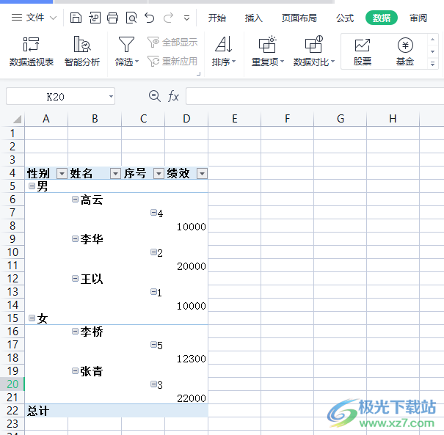Screen dimensions: 444x435
Task: Collapse the 序号 2 item
Action: [x=153, y=252]
